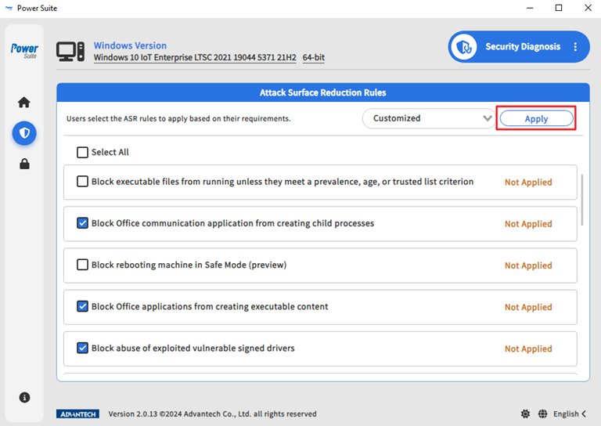The image size is (601, 426).
Task: Open the three-dot menu beside Security Diagnosis
Action: coord(575,47)
